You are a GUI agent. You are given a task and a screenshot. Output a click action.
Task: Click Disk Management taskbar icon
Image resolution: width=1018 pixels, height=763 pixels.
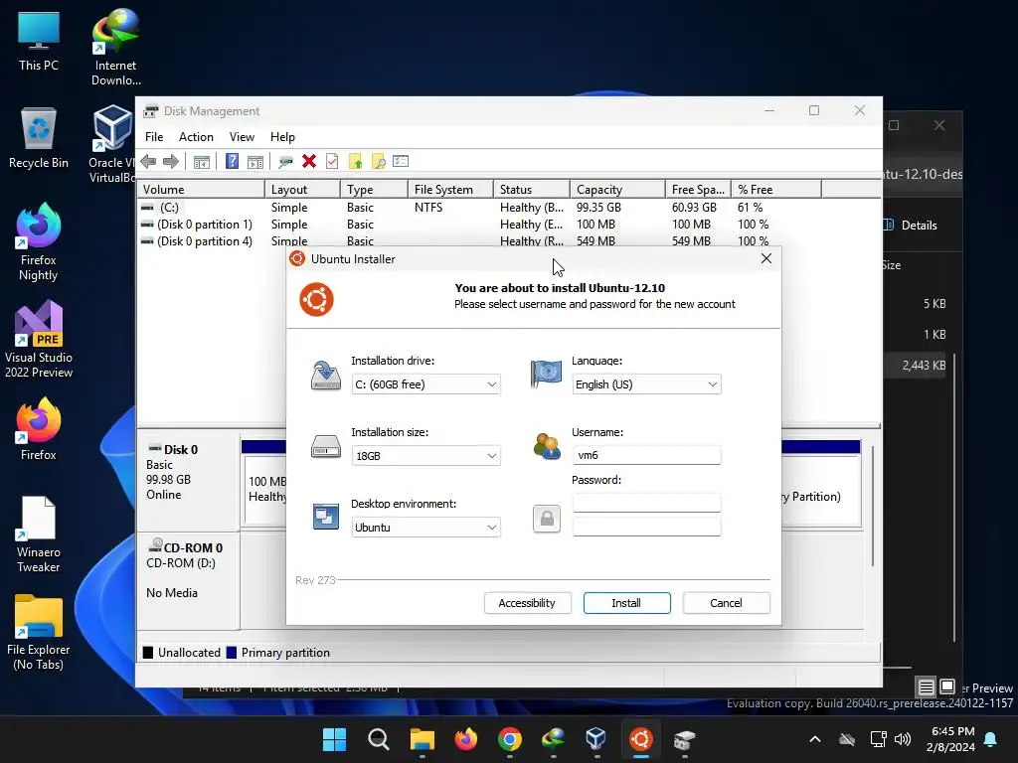[x=684, y=739]
